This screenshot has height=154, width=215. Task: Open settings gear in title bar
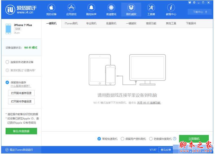194,3
